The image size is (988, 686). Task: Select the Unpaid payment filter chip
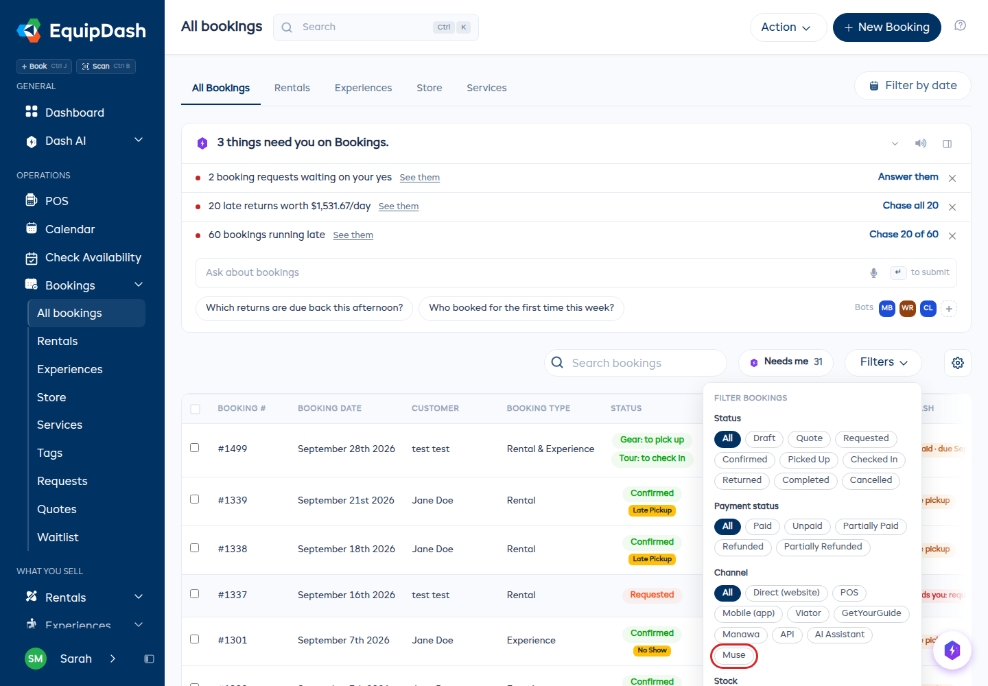[807, 526]
